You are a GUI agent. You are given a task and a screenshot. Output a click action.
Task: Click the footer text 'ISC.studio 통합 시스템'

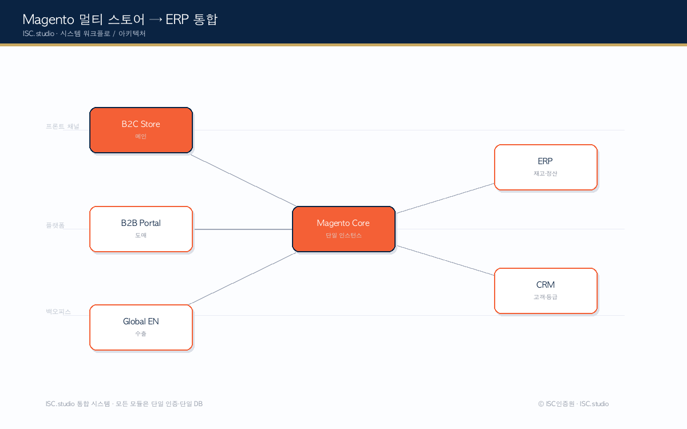[x=78, y=404]
